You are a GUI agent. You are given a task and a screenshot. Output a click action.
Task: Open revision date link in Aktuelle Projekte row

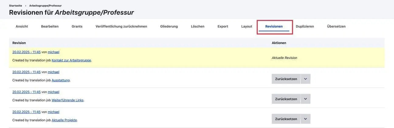coord(26,112)
